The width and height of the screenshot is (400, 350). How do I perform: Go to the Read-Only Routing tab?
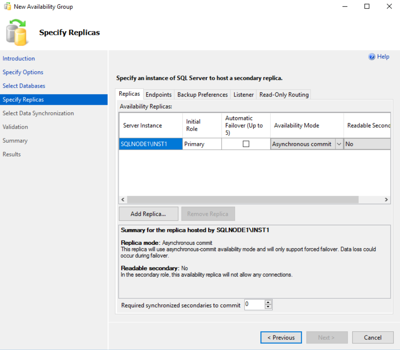[x=284, y=95]
